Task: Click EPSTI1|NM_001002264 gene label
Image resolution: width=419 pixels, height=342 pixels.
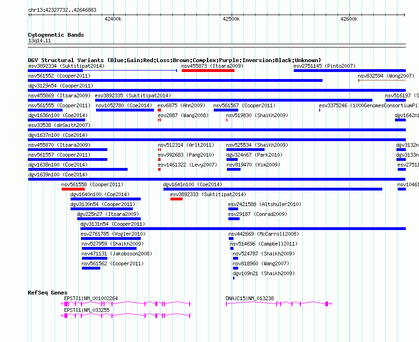Action: [x=91, y=298]
